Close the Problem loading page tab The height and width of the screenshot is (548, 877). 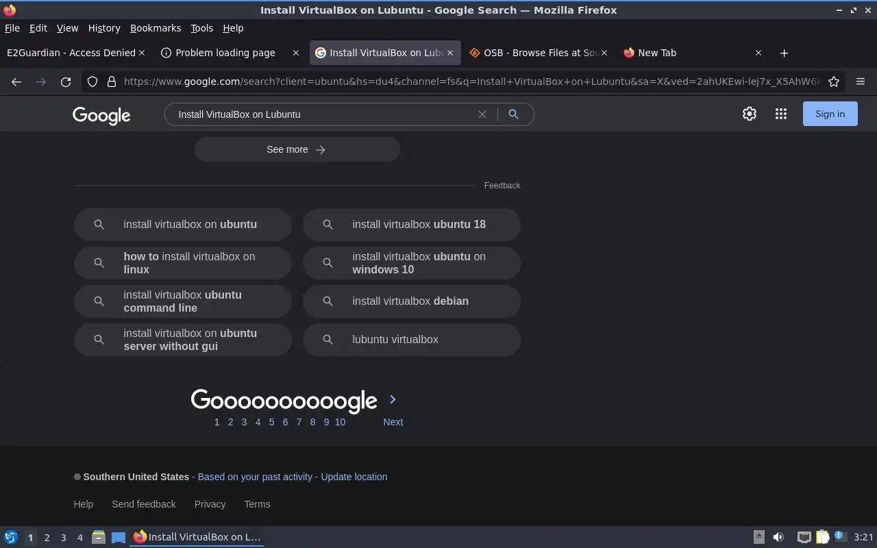[x=296, y=53]
